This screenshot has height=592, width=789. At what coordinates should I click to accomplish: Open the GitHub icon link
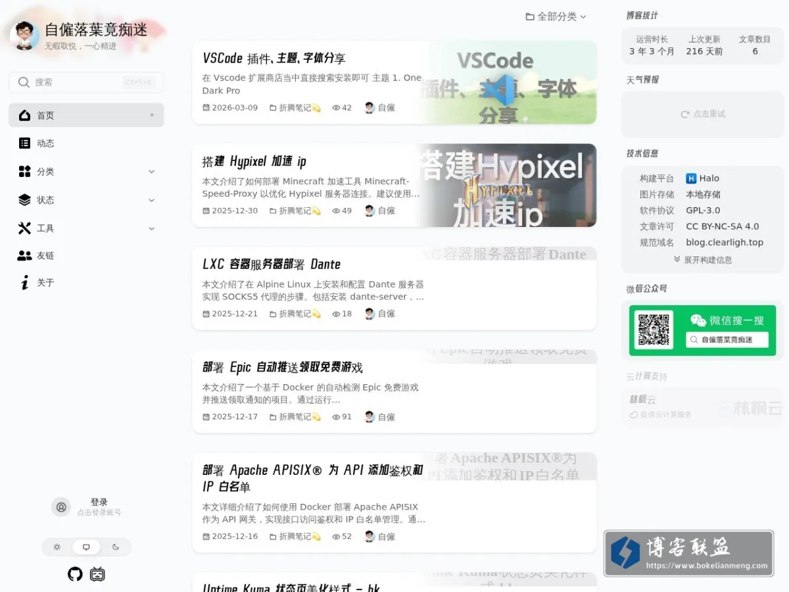pyautogui.click(x=75, y=574)
